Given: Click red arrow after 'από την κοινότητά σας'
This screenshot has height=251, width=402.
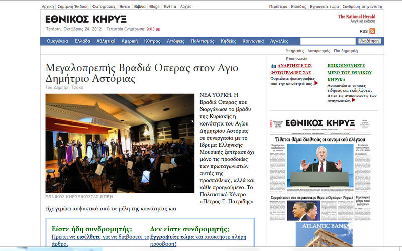Looking at the screenshot, I should pyautogui.click(x=316, y=83).
